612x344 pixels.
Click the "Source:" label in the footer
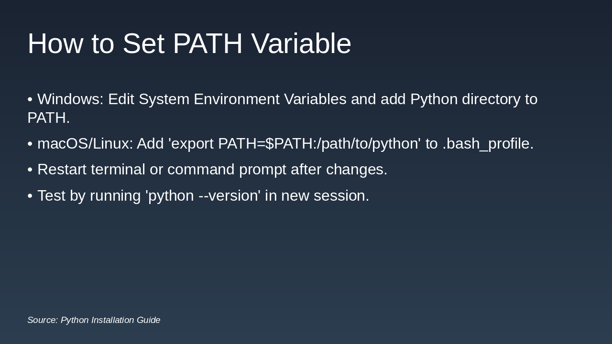point(43,320)
